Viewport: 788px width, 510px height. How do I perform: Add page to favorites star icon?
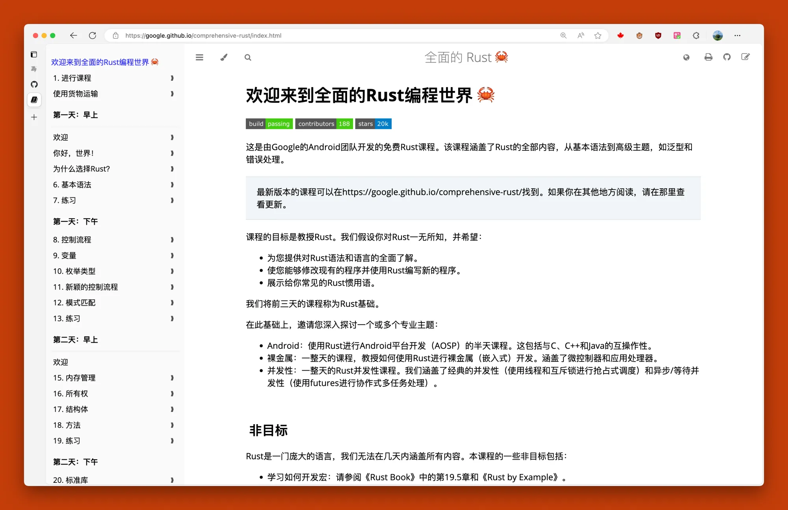pyautogui.click(x=598, y=35)
